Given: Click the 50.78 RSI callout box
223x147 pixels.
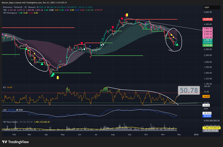Looking at the screenshot, I should (188, 90).
